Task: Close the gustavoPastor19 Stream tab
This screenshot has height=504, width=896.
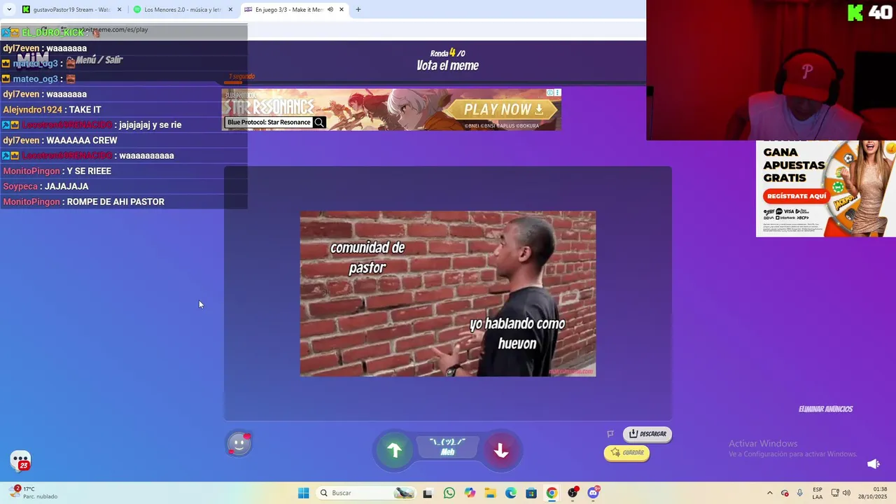Action: pyautogui.click(x=120, y=10)
